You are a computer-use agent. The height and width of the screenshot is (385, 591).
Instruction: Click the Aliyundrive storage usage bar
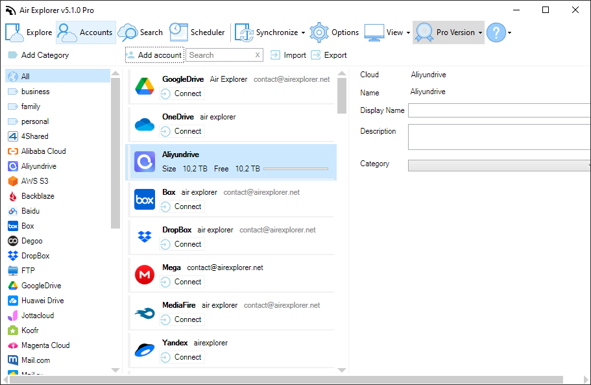(x=296, y=169)
